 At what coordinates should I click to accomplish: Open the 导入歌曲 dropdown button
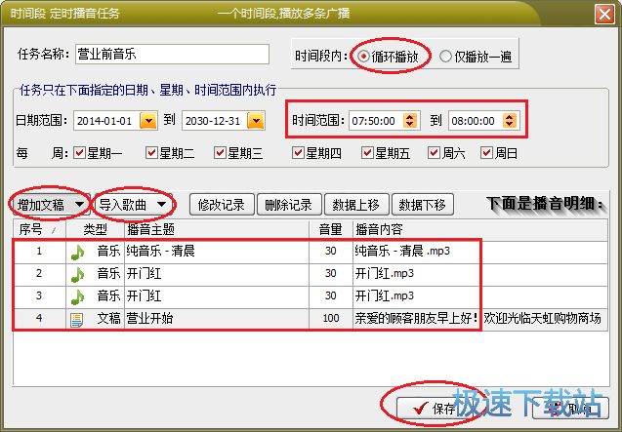coord(133,205)
